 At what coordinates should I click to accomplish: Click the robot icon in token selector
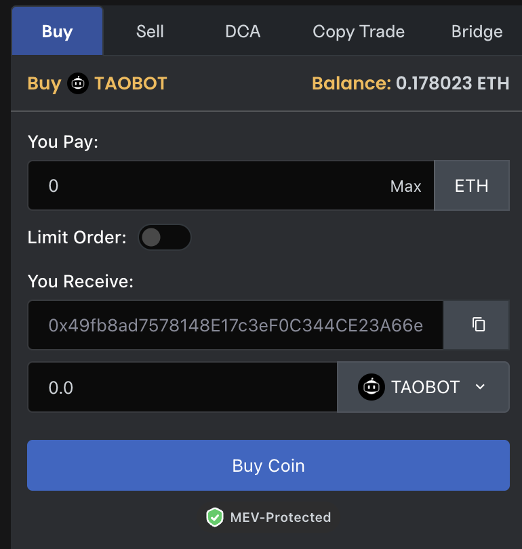coord(370,387)
